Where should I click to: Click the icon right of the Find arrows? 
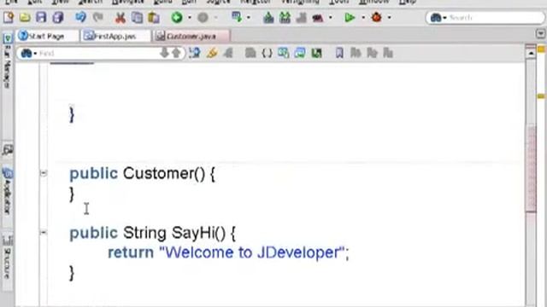(195, 53)
